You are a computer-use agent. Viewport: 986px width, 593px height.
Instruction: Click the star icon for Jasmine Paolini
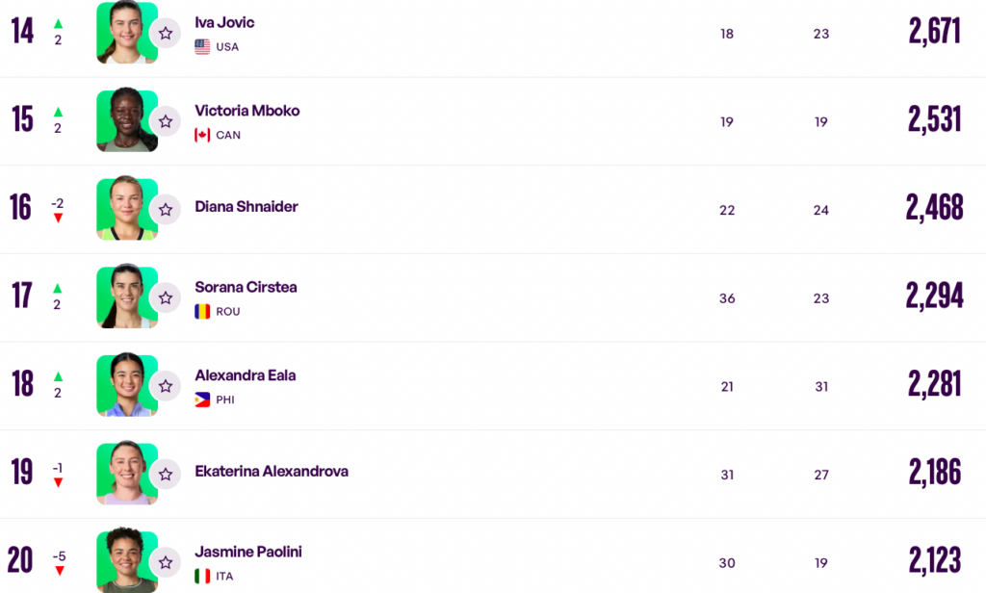point(166,562)
